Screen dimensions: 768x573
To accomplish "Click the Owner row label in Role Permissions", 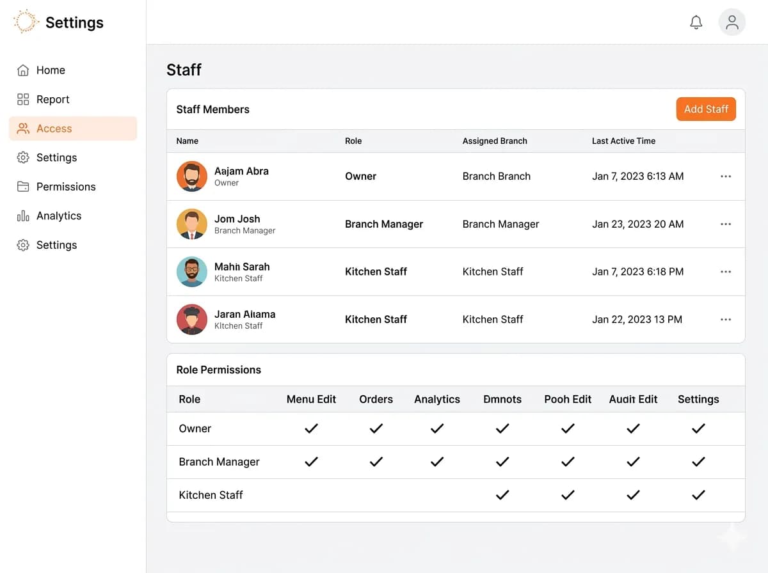I will [195, 428].
